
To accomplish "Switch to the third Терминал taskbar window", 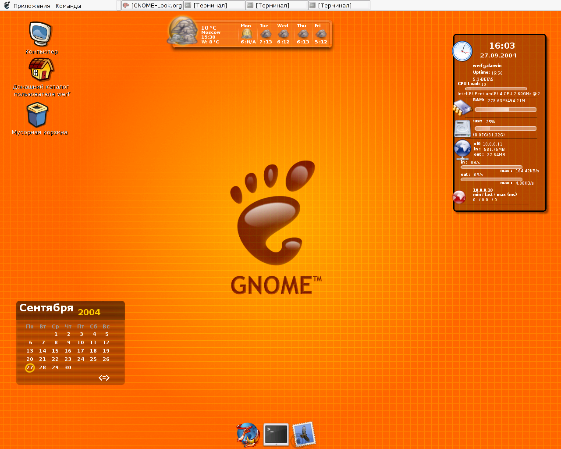I will (339, 5).
